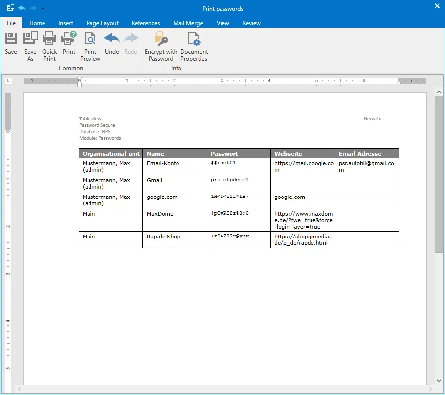Click the 'Organisational unit' table header
The width and height of the screenshot is (445, 395).
point(111,154)
